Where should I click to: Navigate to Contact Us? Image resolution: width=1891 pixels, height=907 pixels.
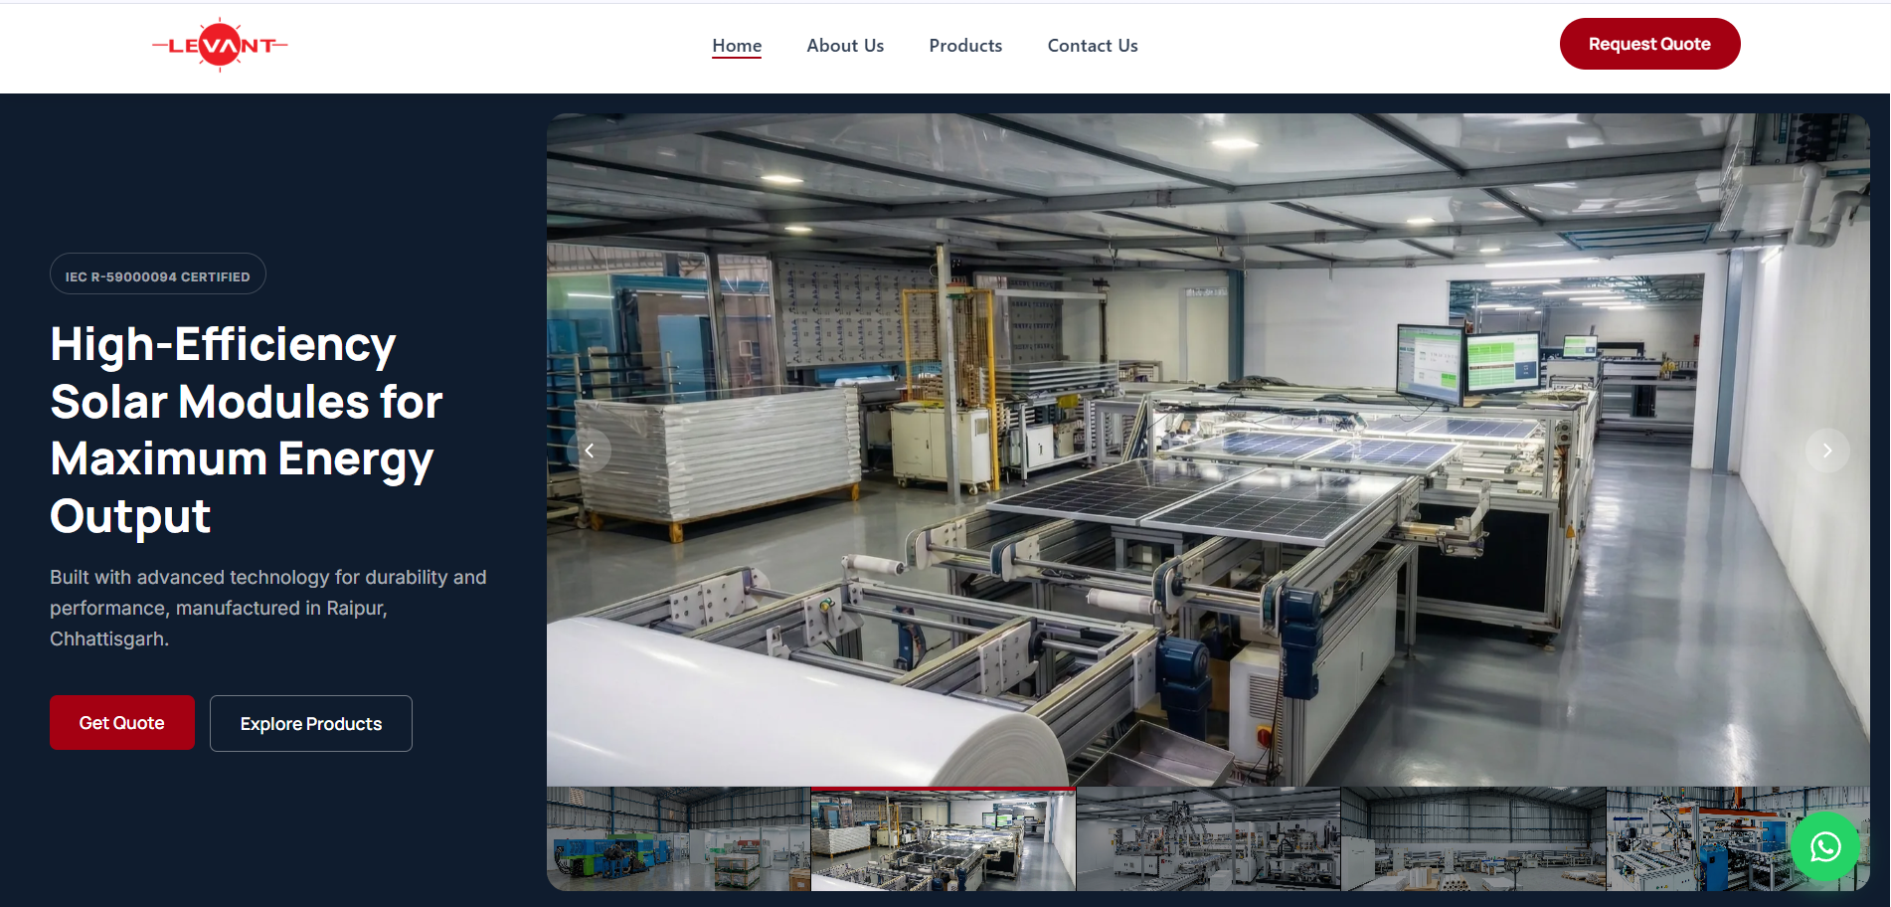pos(1093,46)
